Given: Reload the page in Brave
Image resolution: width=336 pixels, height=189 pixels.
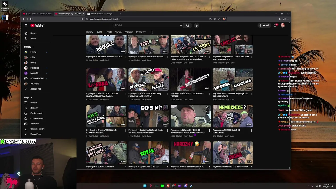Looking at the screenshot, I should coord(31,19).
